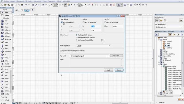Select Interiérové pohledy in navigator

pos(169,54)
